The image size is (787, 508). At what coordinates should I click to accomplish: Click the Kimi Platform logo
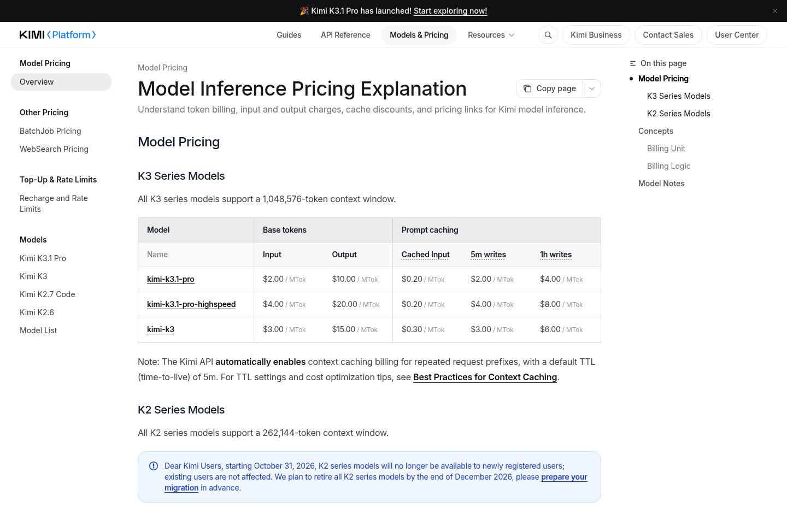click(58, 35)
